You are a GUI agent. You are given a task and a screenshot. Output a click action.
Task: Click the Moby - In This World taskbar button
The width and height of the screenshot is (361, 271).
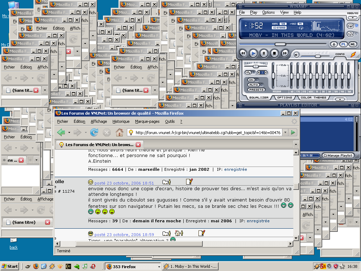tap(190, 267)
